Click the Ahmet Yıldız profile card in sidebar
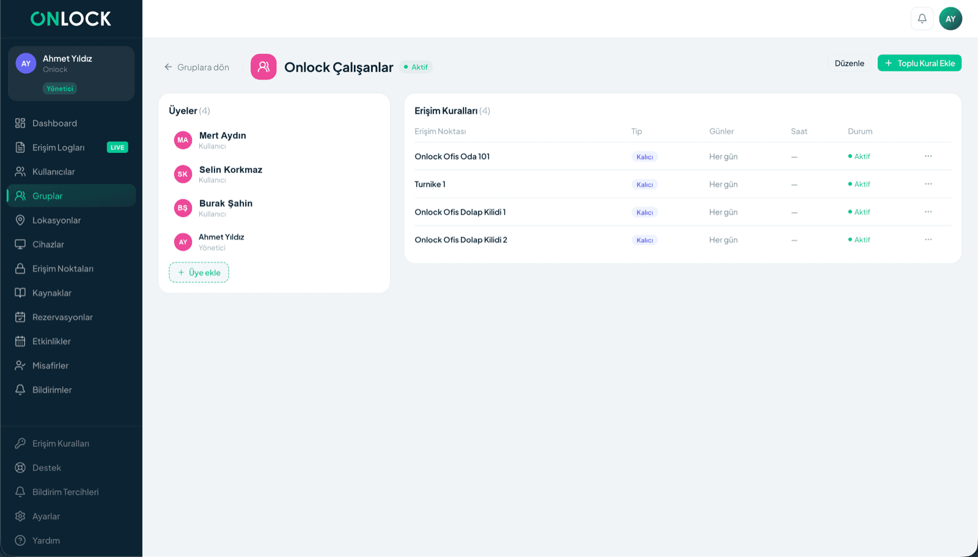This screenshot has width=978, height=557. click(x=71, y=73)
